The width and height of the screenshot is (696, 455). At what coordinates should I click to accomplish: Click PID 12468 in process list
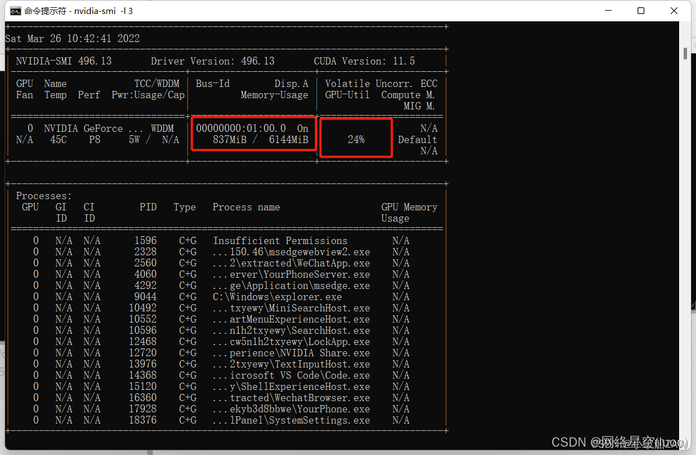click(143, 342)
